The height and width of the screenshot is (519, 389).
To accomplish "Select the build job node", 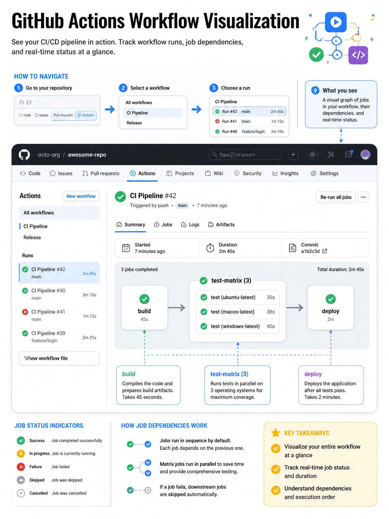I will tap(144, 307).
